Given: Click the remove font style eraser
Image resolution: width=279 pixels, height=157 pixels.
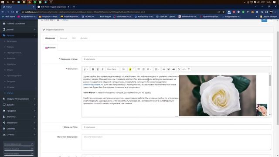Looking at the screenshot, I should click(x=102, y=69).
